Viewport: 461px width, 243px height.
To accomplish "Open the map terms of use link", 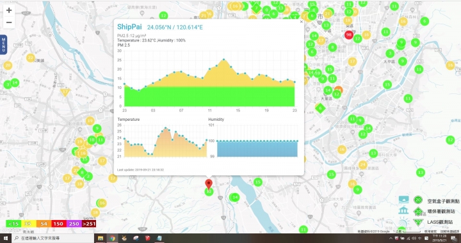I will pos(430,231).
